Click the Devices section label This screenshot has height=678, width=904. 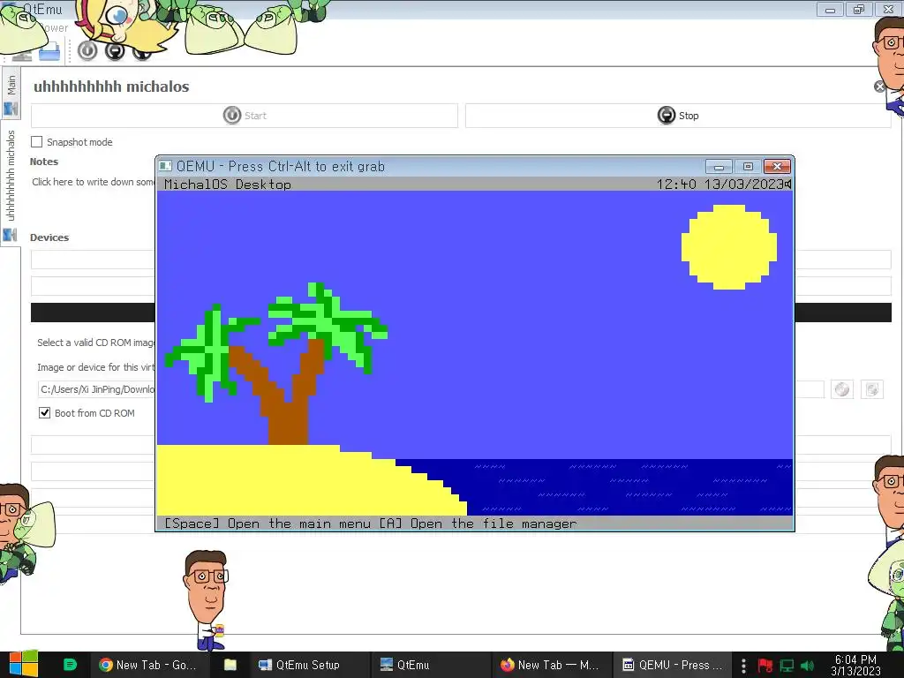49,237
